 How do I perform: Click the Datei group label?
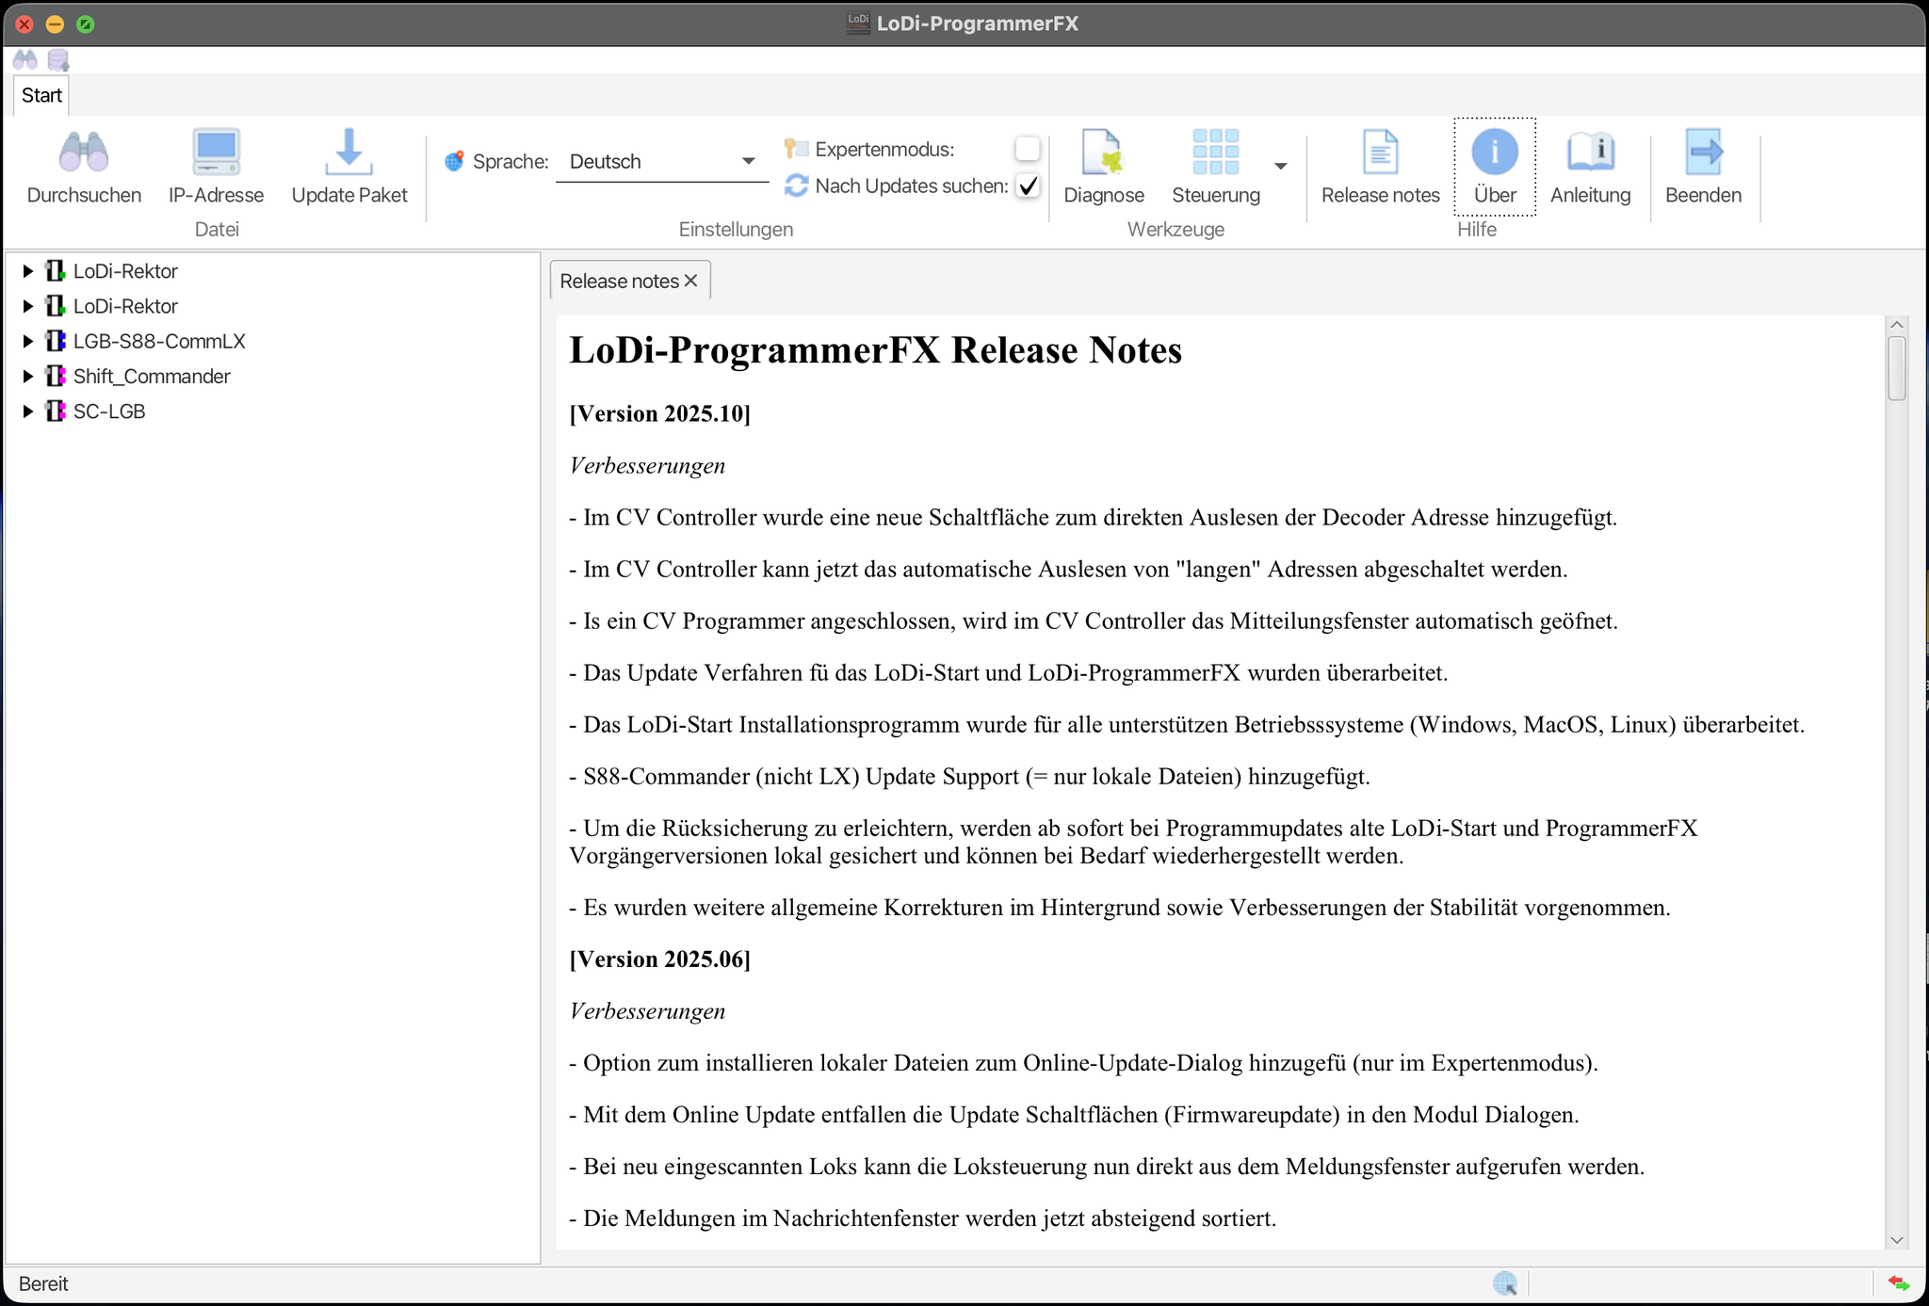pos(217,229)
